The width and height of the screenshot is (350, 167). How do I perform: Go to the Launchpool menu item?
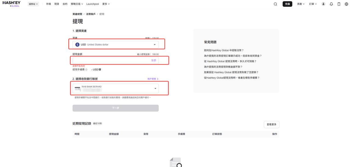[92, 4]
